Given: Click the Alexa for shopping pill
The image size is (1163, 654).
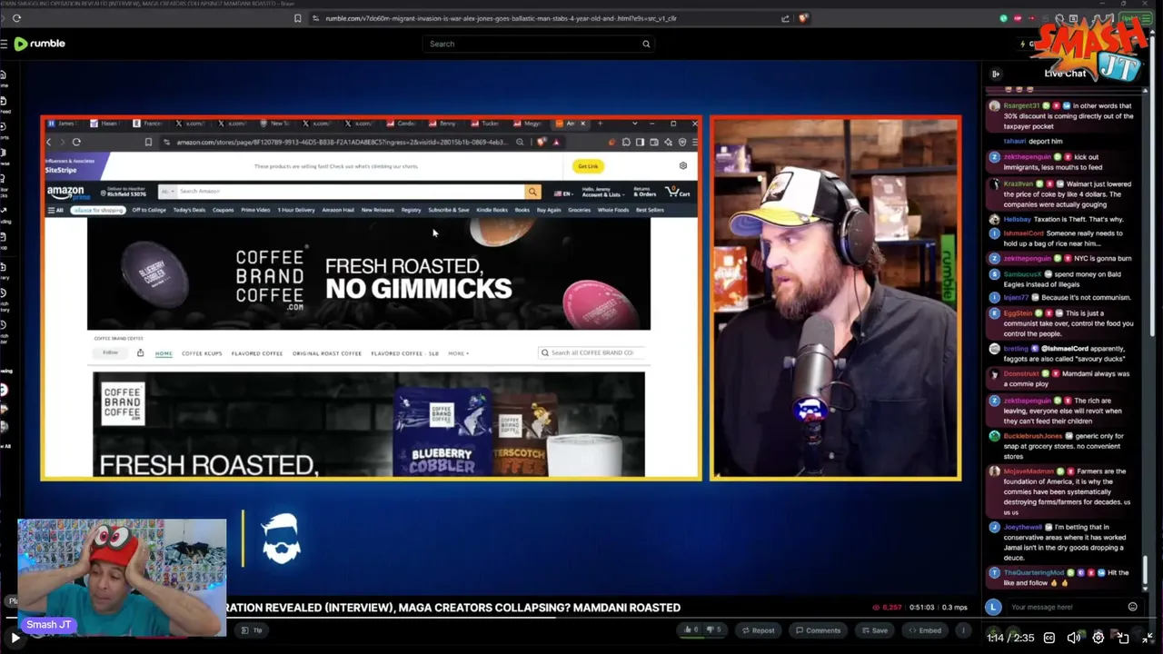Looking at the screenshot, I should click(x=98, y=210).
